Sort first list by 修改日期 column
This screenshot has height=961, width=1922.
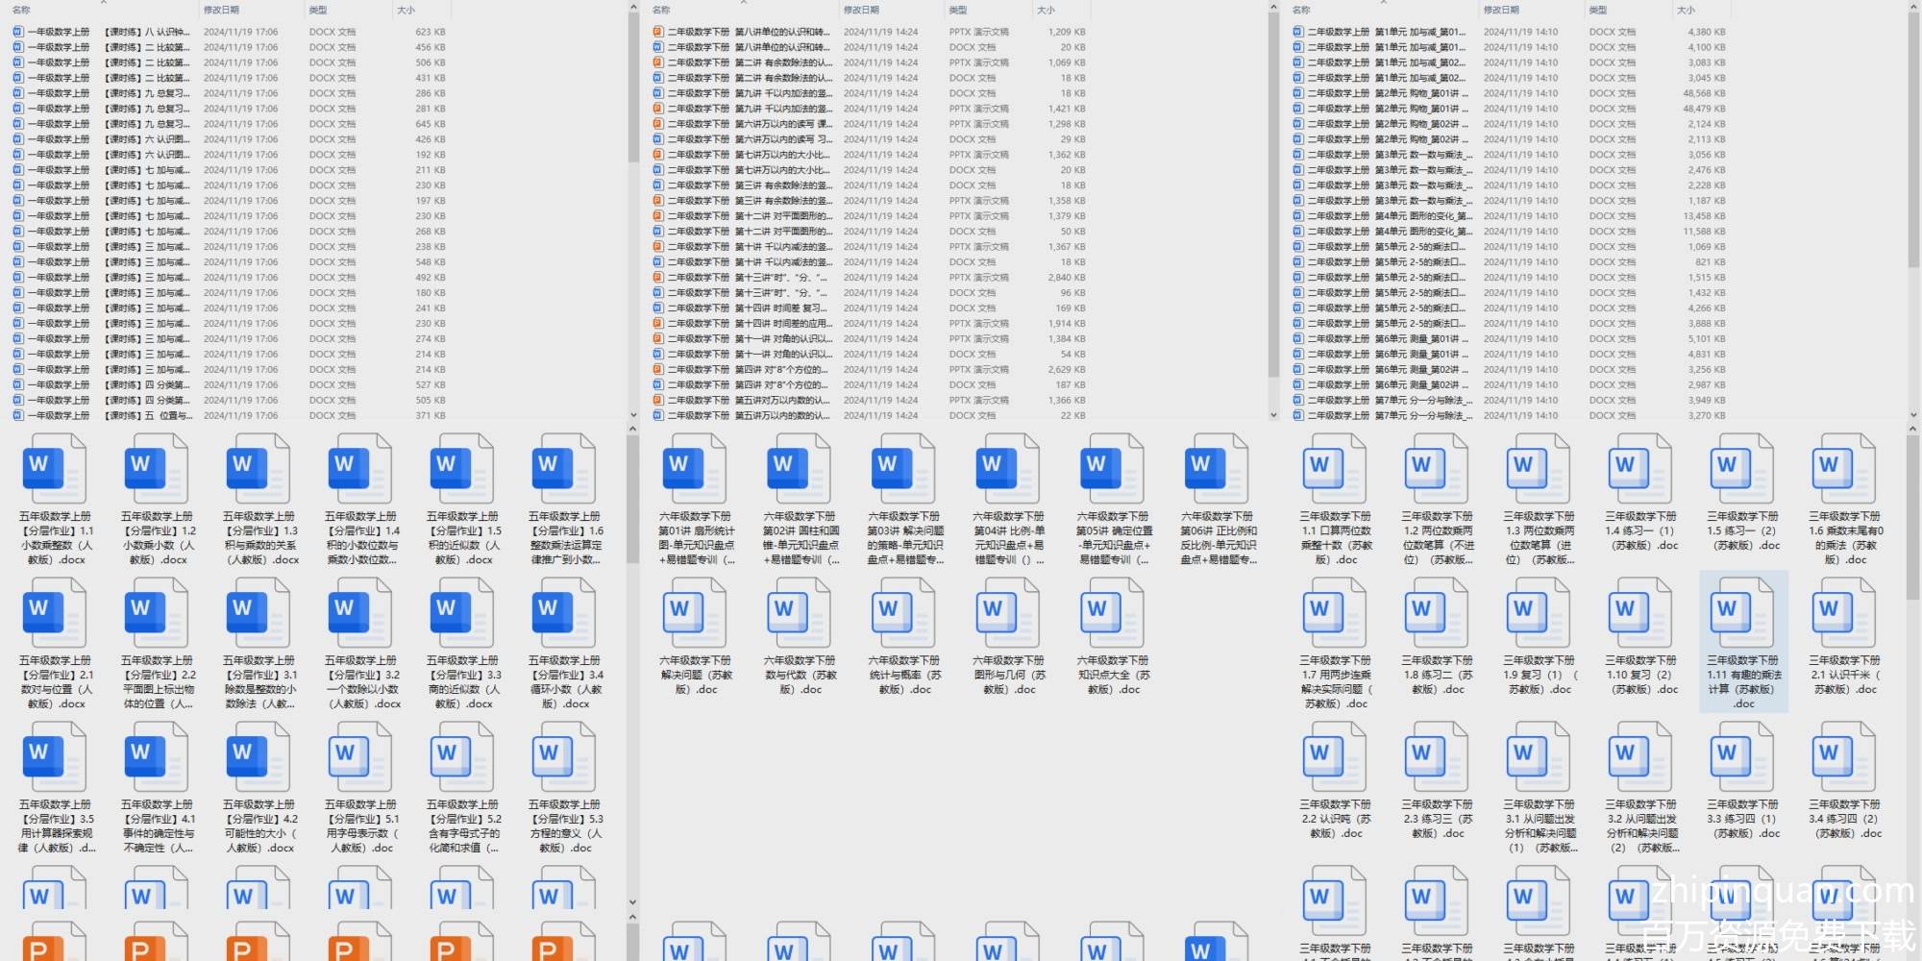(x=221, y=10)
